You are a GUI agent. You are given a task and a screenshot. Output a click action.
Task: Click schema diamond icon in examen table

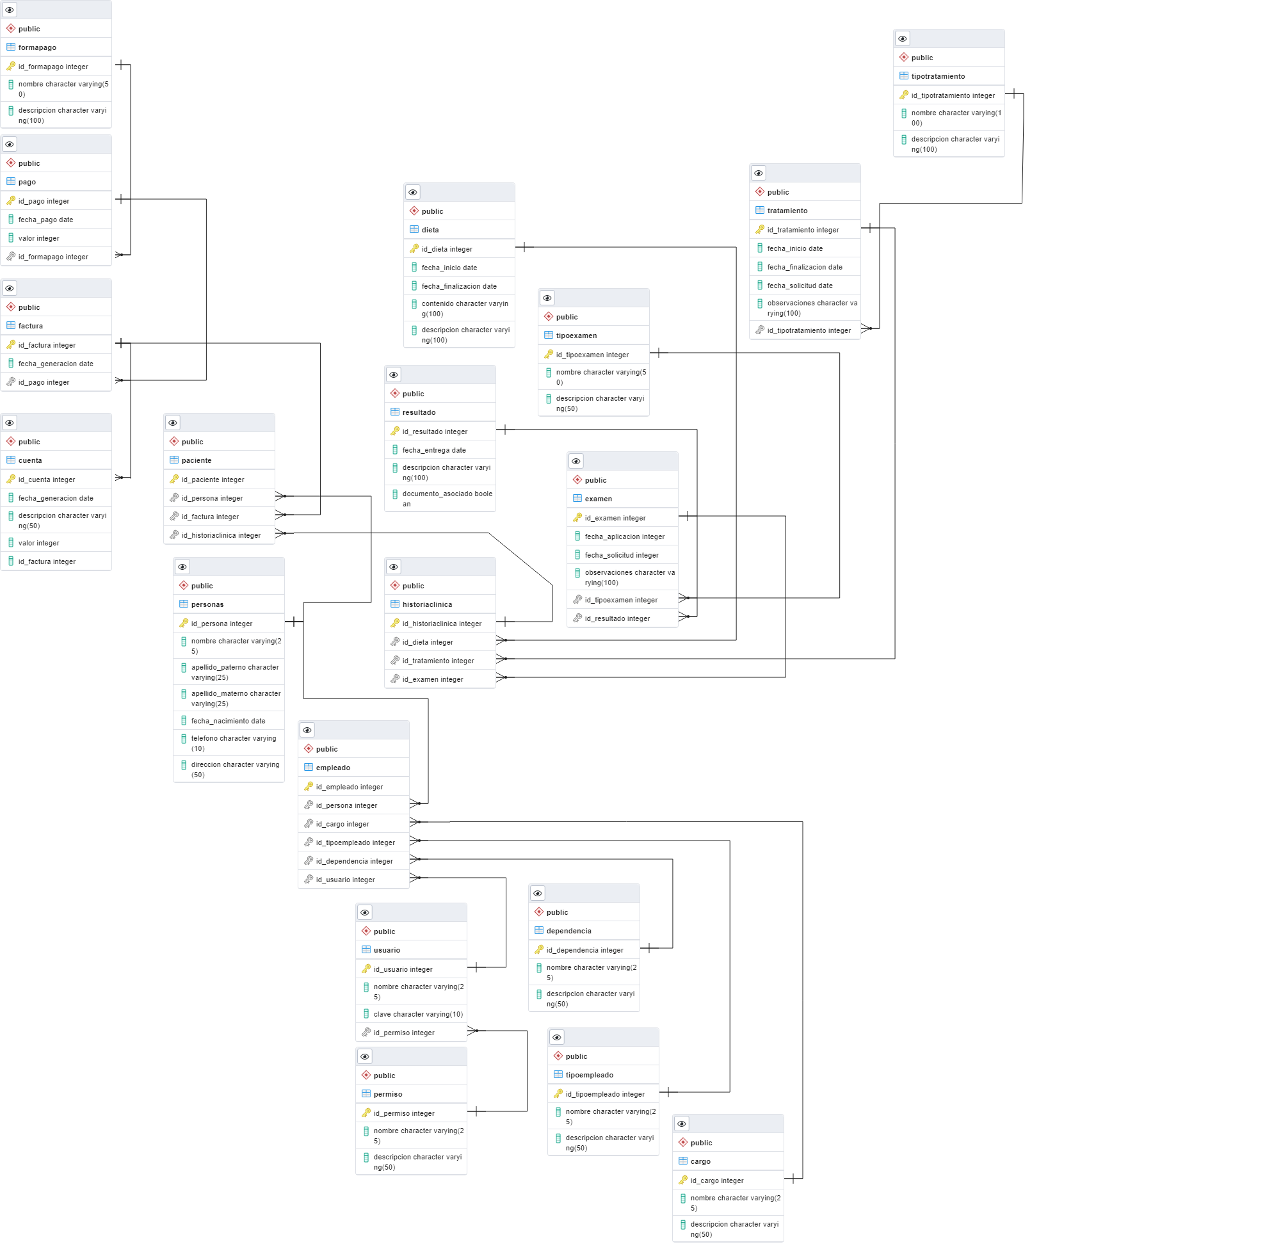577,480
